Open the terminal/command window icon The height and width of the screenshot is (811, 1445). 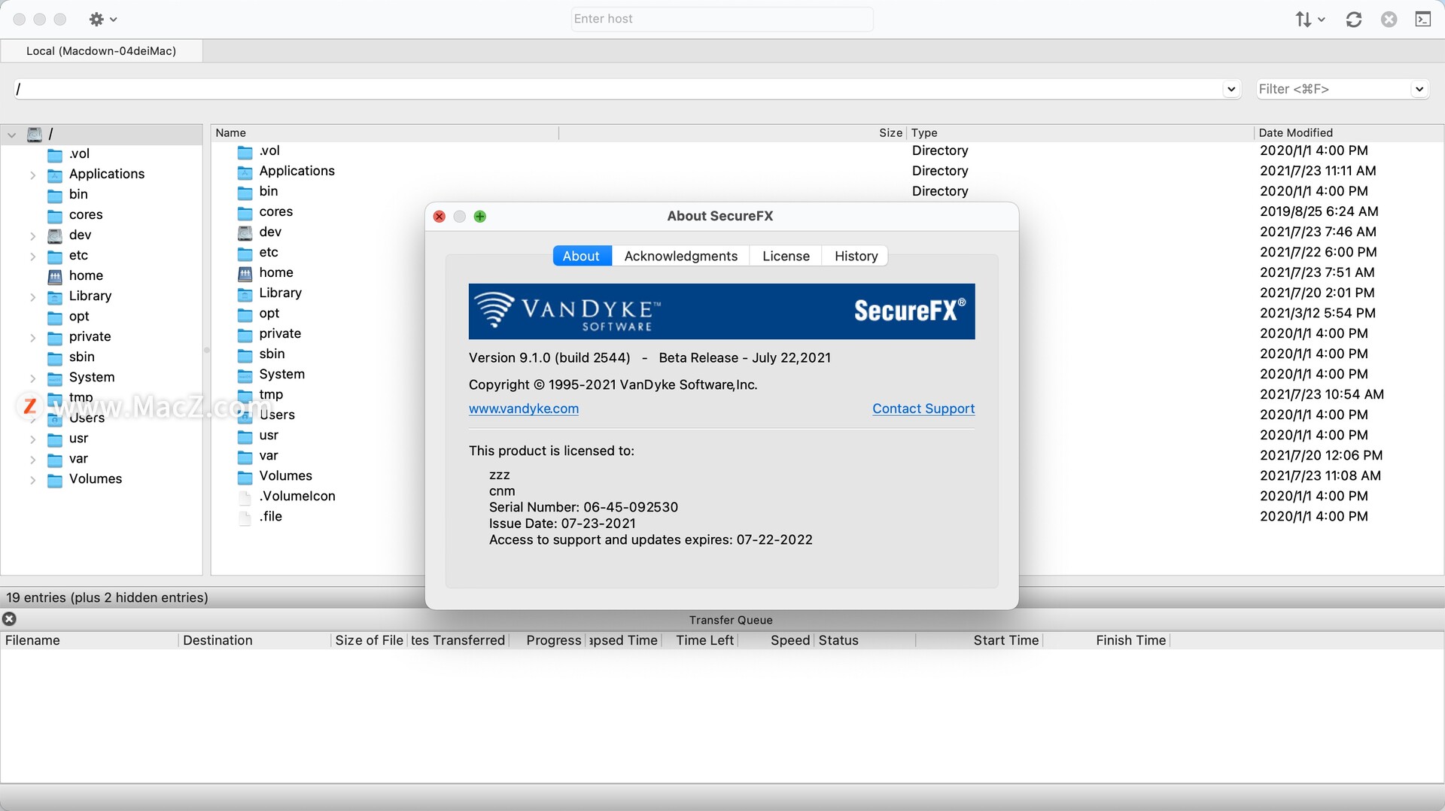tap(1423, 20)
